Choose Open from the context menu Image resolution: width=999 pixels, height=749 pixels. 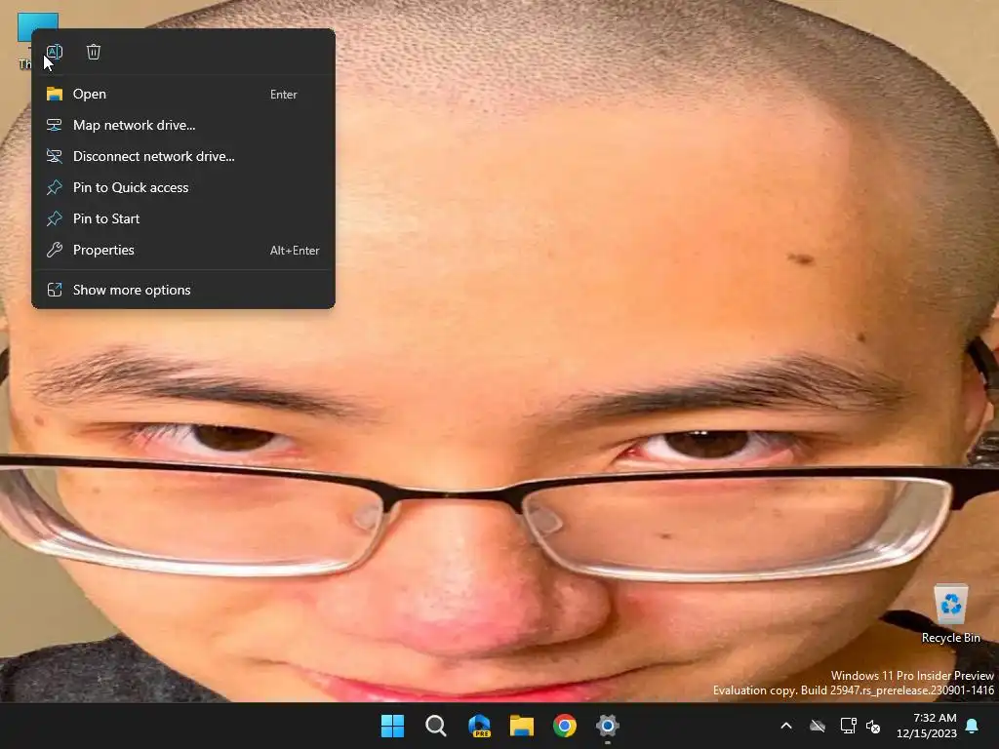[x=182, y=95]
